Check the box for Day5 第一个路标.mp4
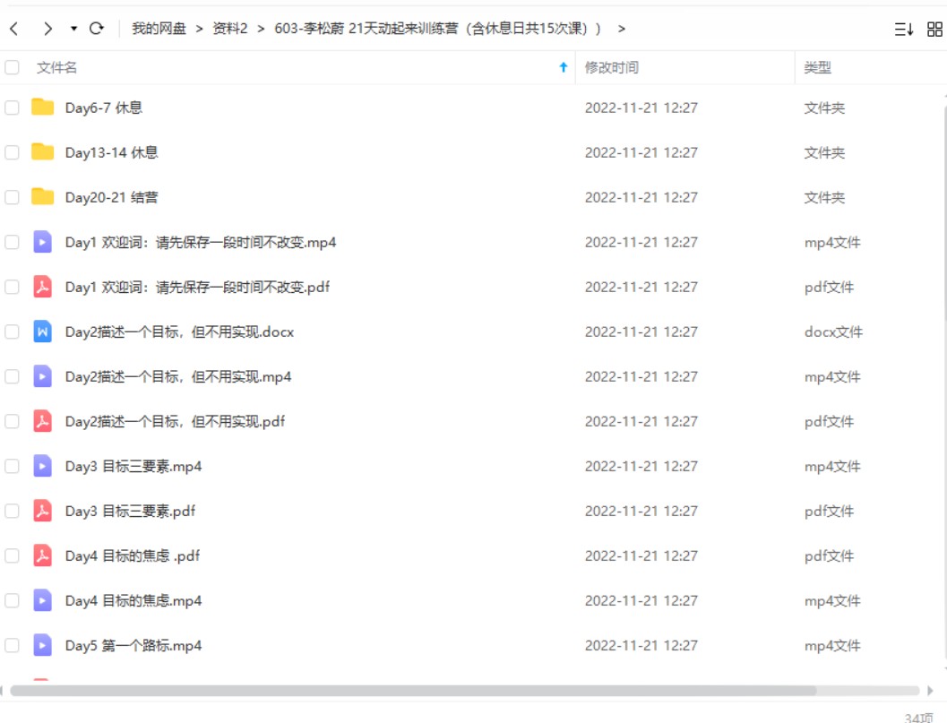This screenshot has height=723, width=947. [x=12, y=645]
